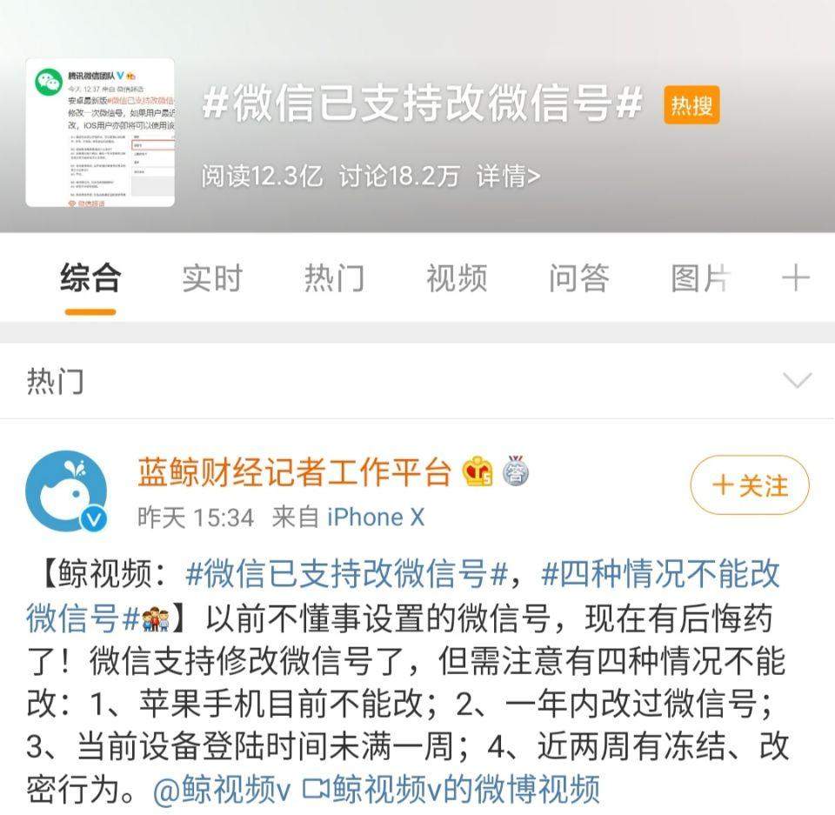Tap the crown membership badge icon
Image resolution: width=835 pixels, height=815 pixels.
pos(478,471)
